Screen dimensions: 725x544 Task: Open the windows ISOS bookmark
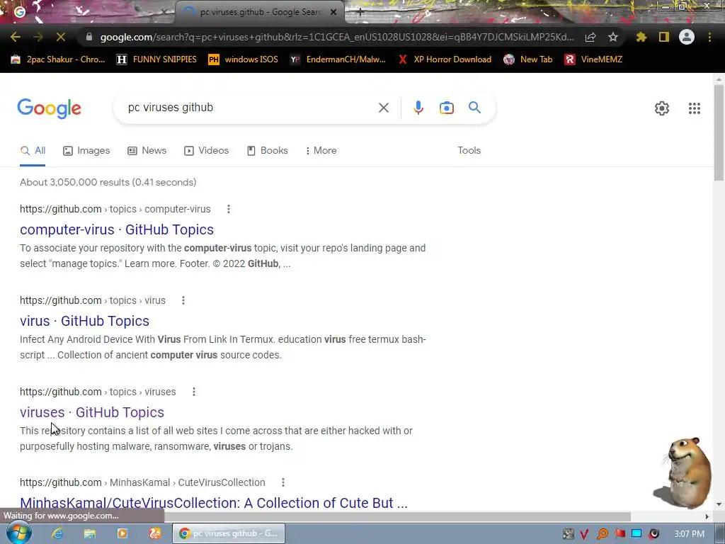click(244, 59)
